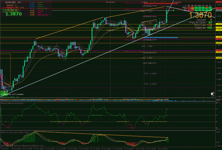Click the MetaQuotes Software Corp copyright text
The width and height of the screenshot is (222, 150).
click(22, 145)
